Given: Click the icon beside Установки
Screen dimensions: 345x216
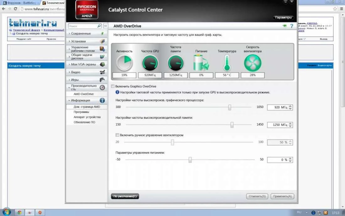Looking at the screenshot, I should [x=102, y=41].
